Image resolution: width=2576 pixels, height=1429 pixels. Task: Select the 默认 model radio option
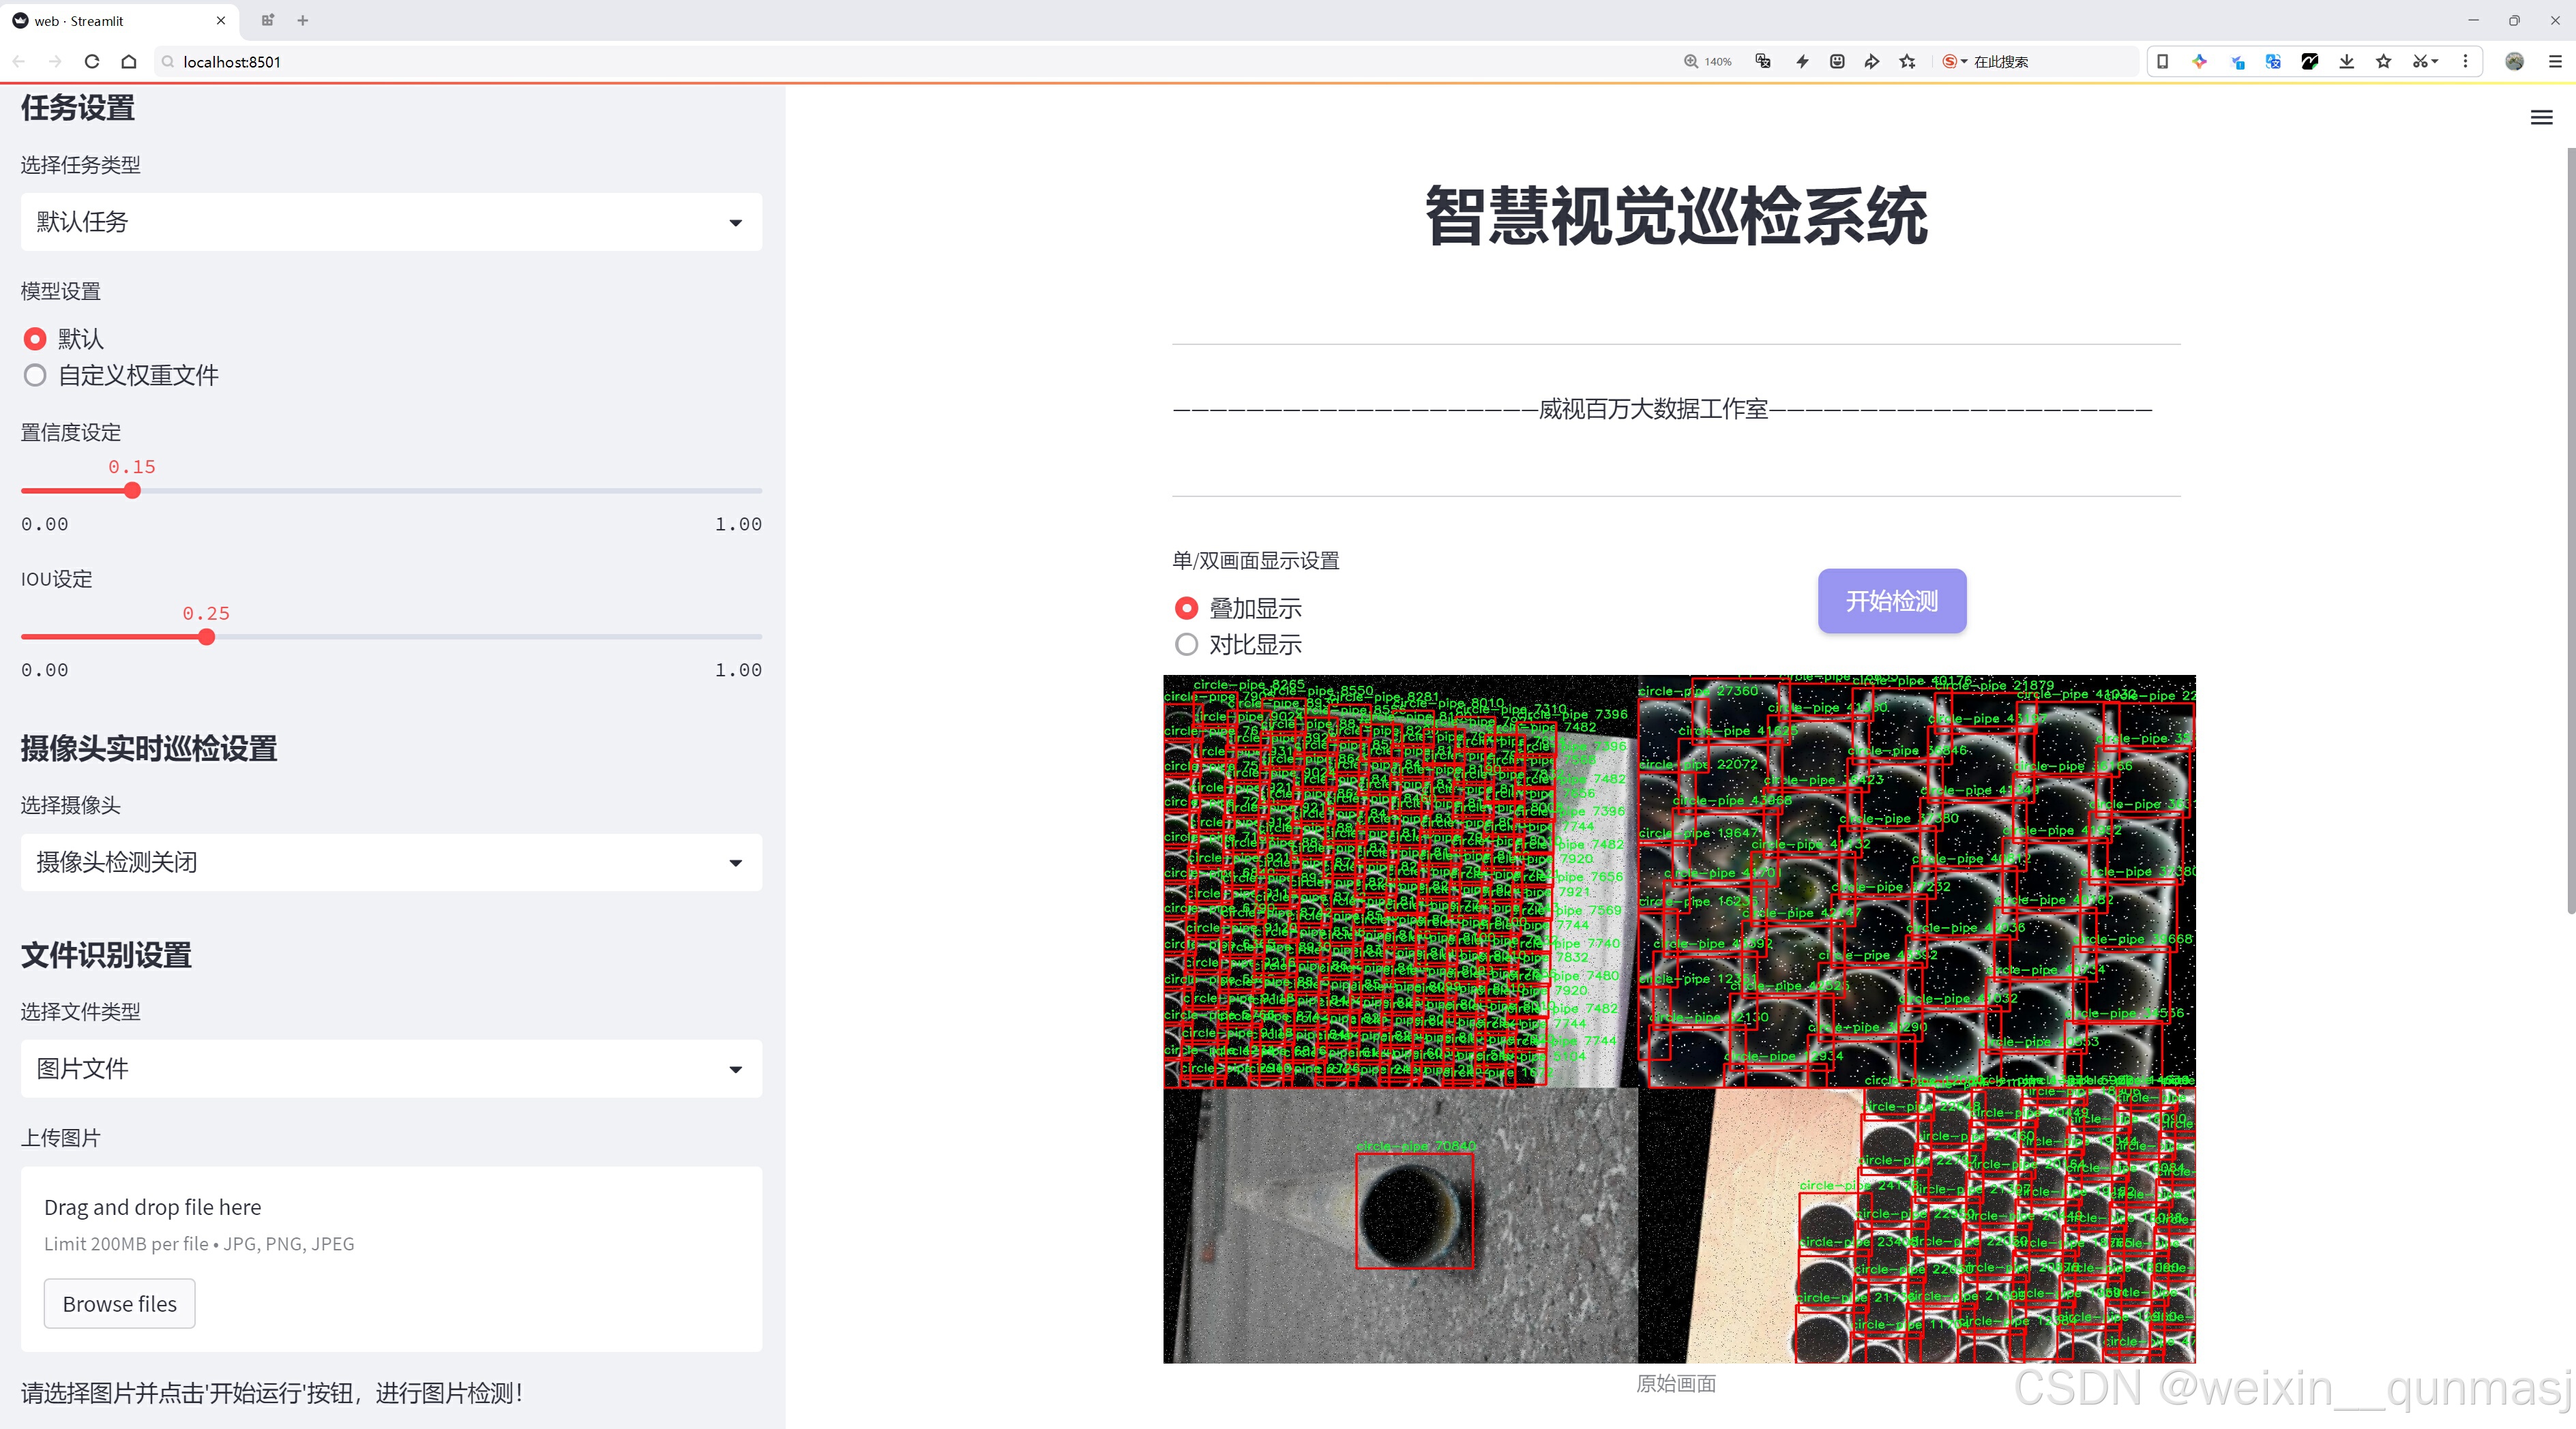[x=35, y=340]
